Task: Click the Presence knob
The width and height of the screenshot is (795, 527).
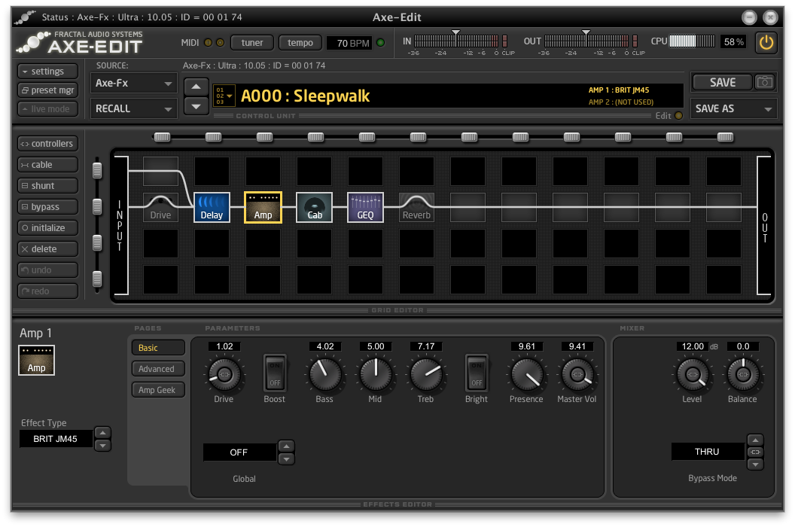Action: click(527, 375)
